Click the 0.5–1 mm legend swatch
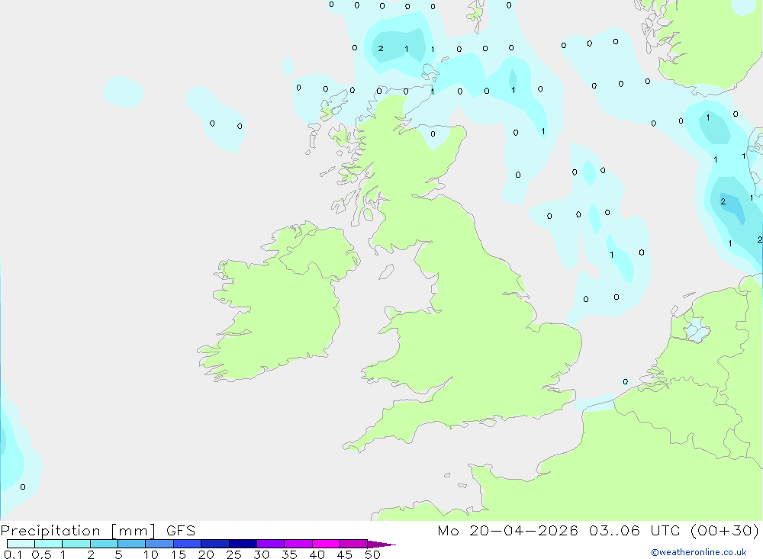This screenshot has width=763, height=559. pyautogui.click(x=48, y=544)
